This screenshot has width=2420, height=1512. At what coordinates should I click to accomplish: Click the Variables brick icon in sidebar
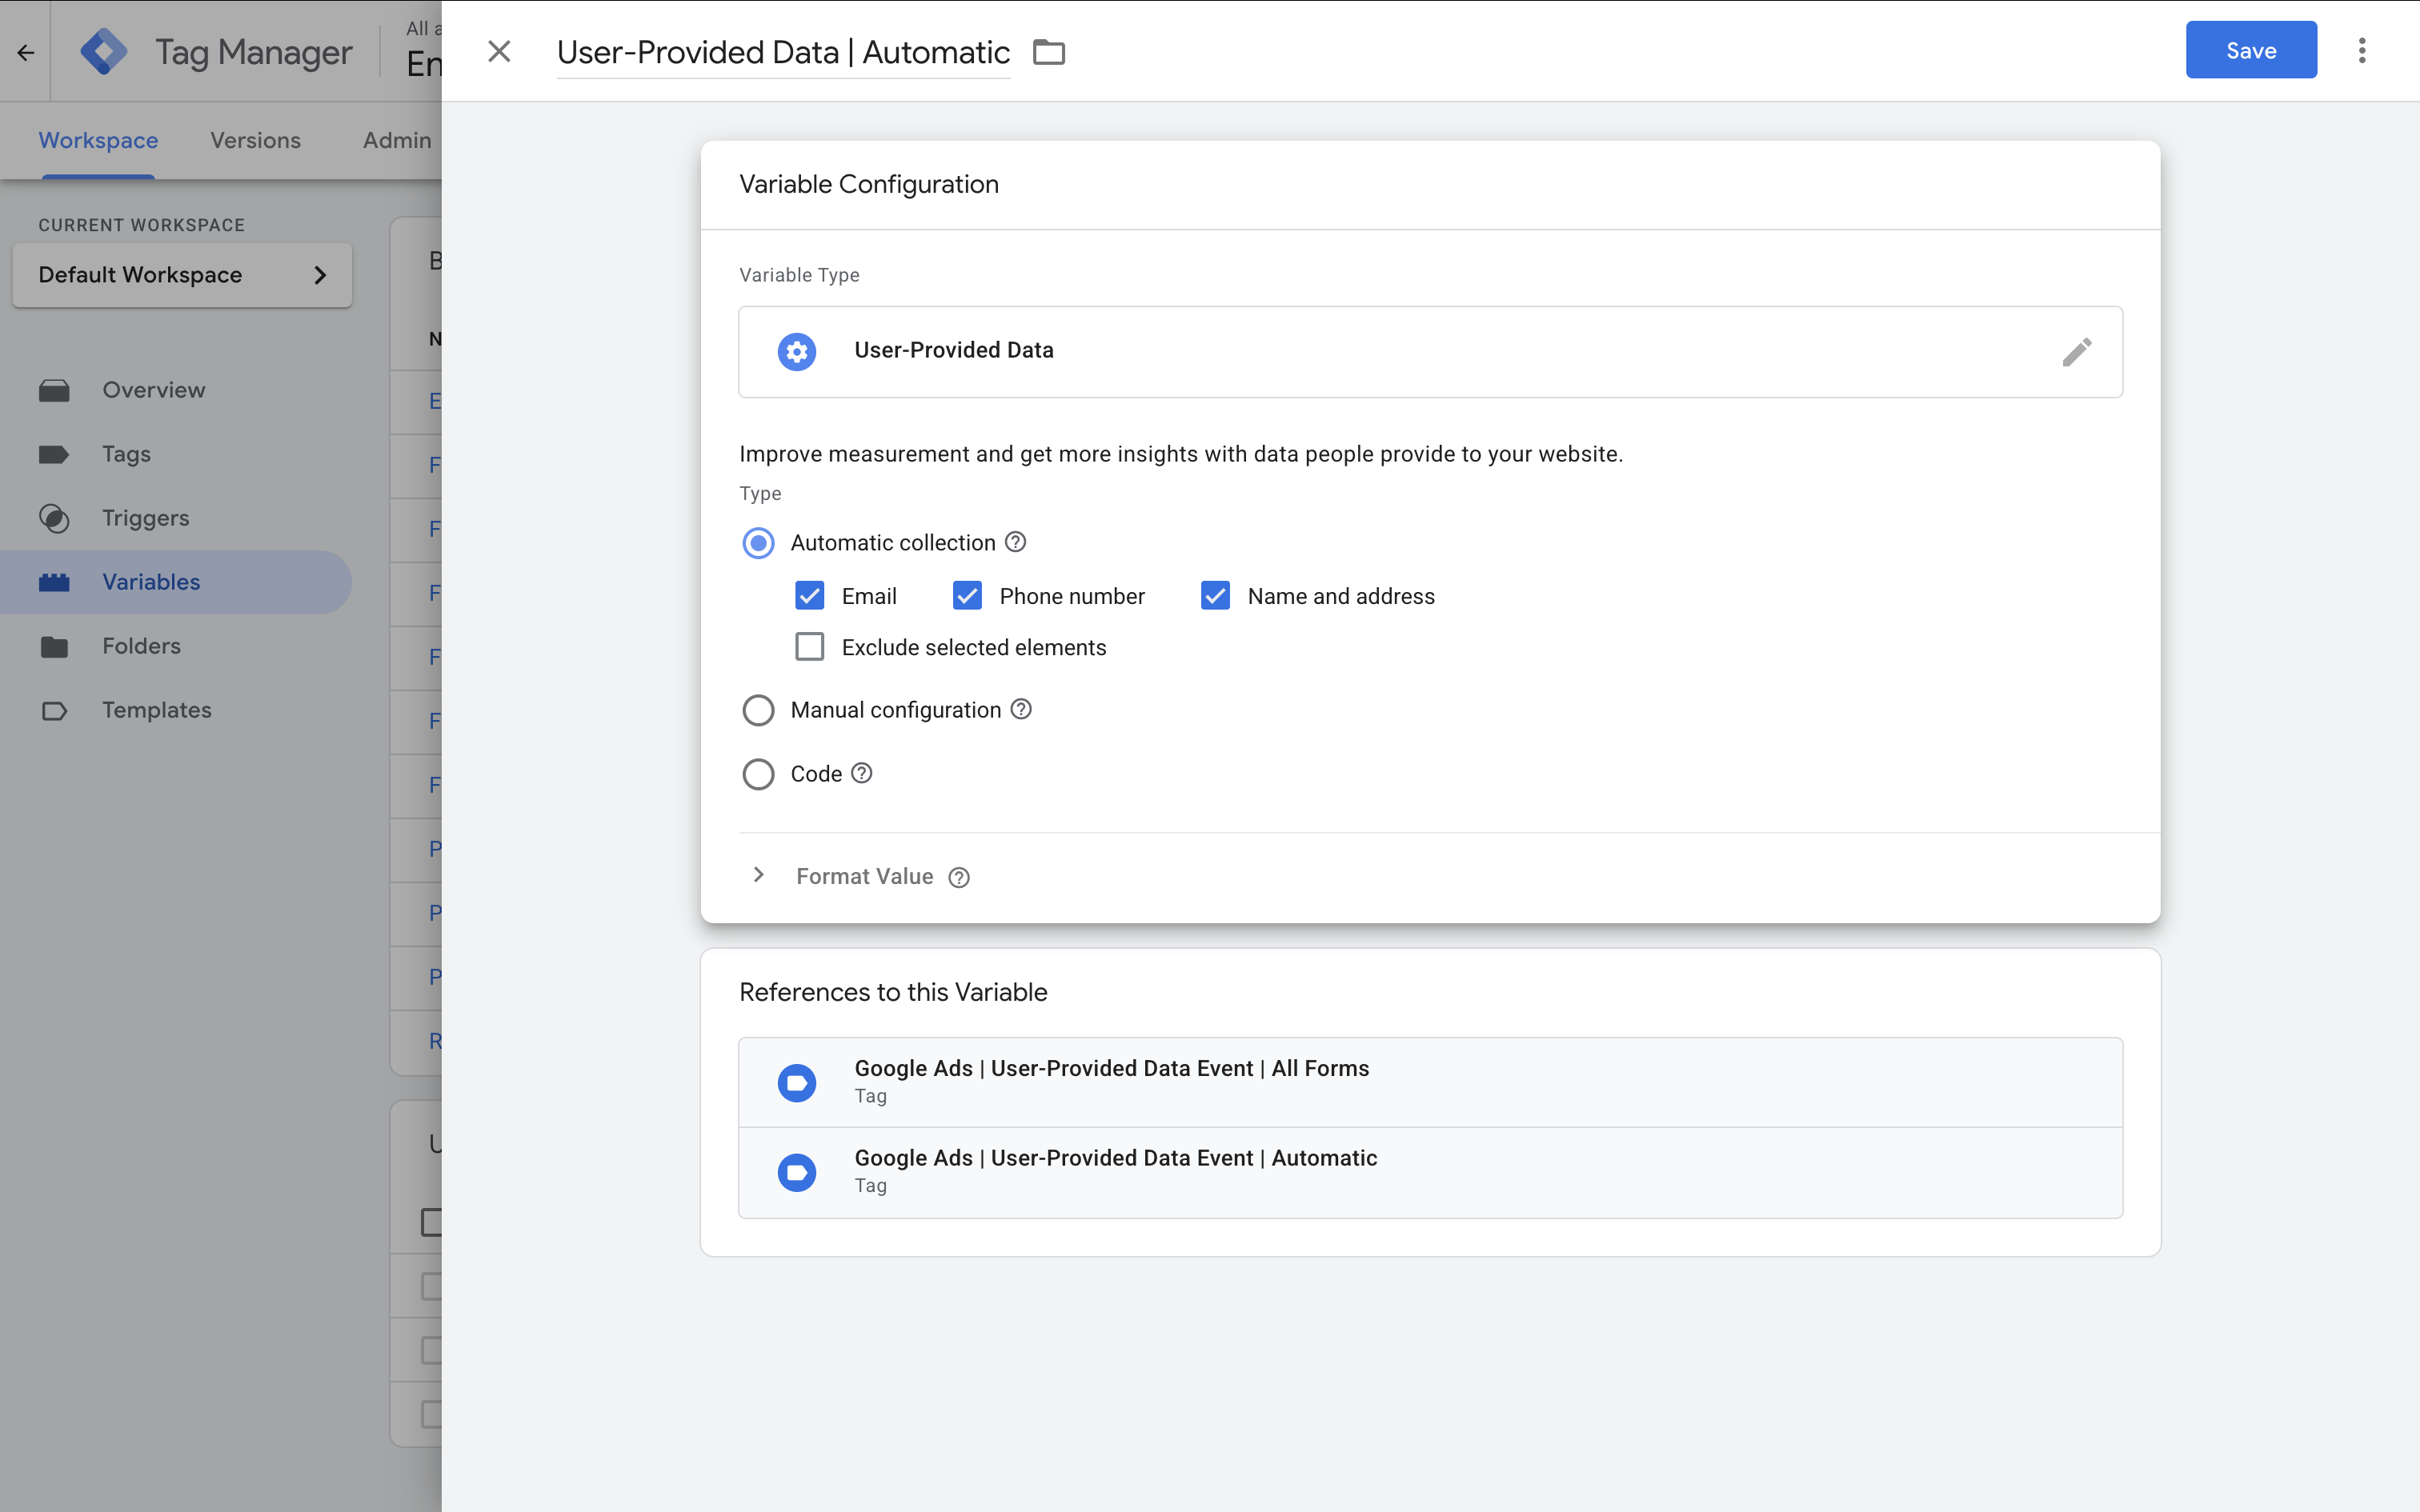(54, 582)
